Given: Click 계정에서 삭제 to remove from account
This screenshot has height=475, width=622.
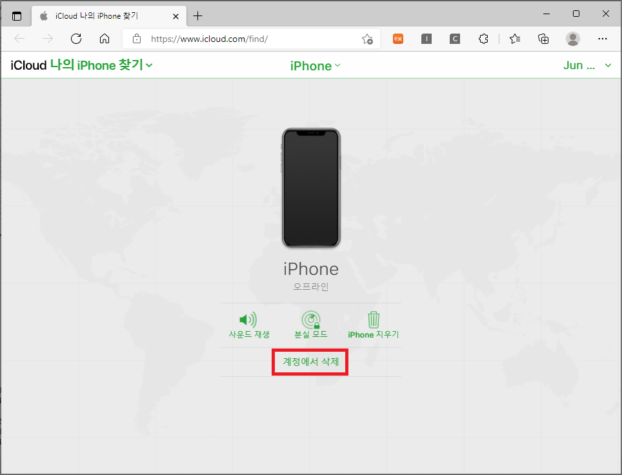Looking at the screenshot, I should tap(310, 362).
